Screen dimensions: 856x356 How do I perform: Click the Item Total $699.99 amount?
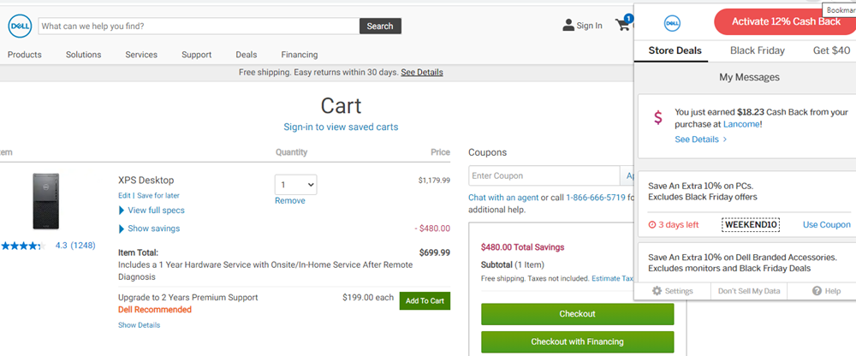pyautogui.click(x=435, y=252)
